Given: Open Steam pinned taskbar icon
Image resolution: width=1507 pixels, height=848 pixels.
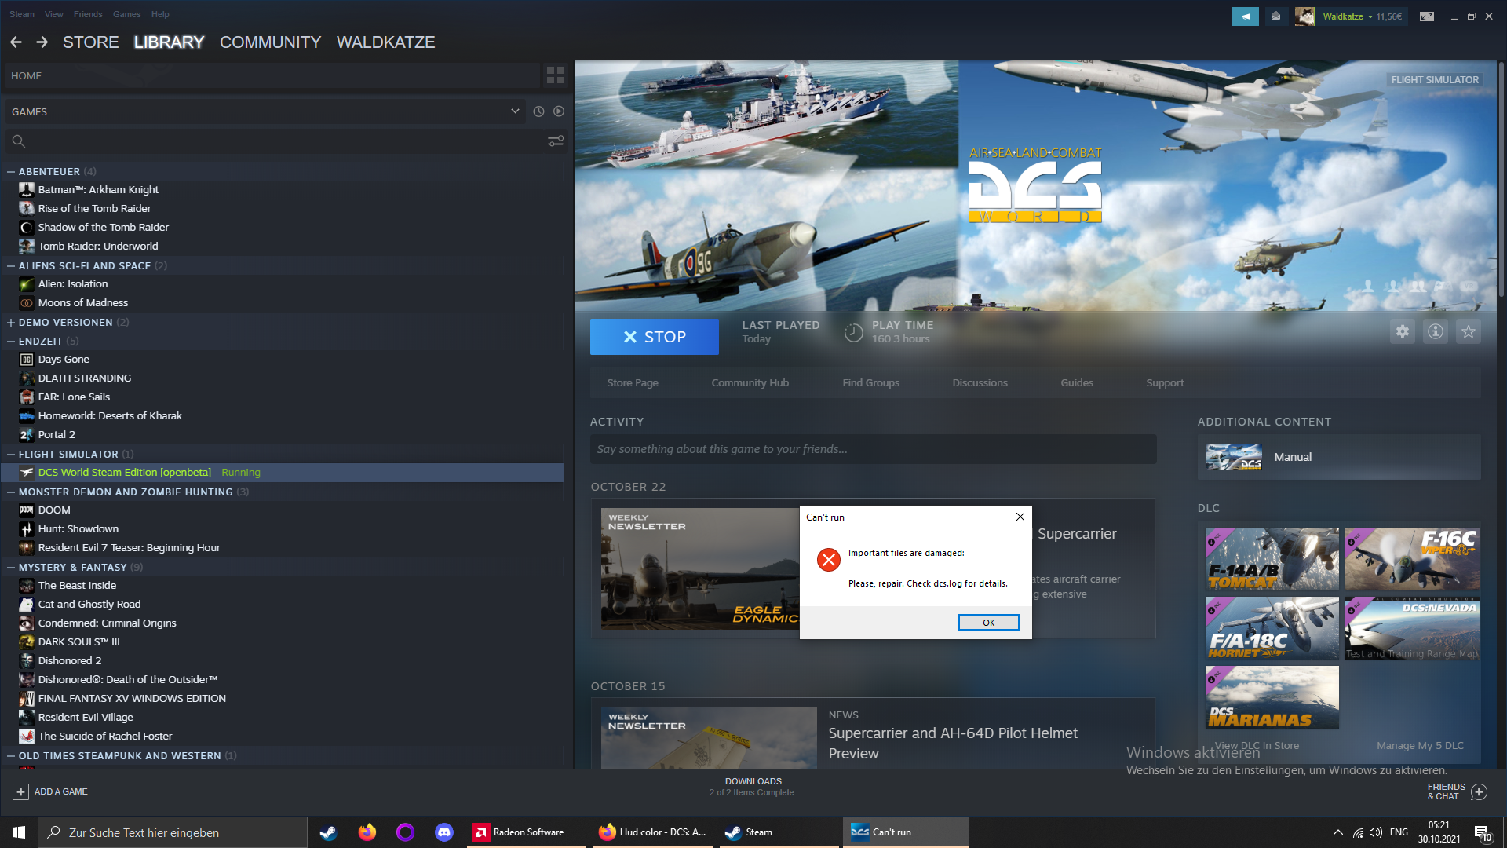Looking at the screenshot, I should click(x=328, y=832).
